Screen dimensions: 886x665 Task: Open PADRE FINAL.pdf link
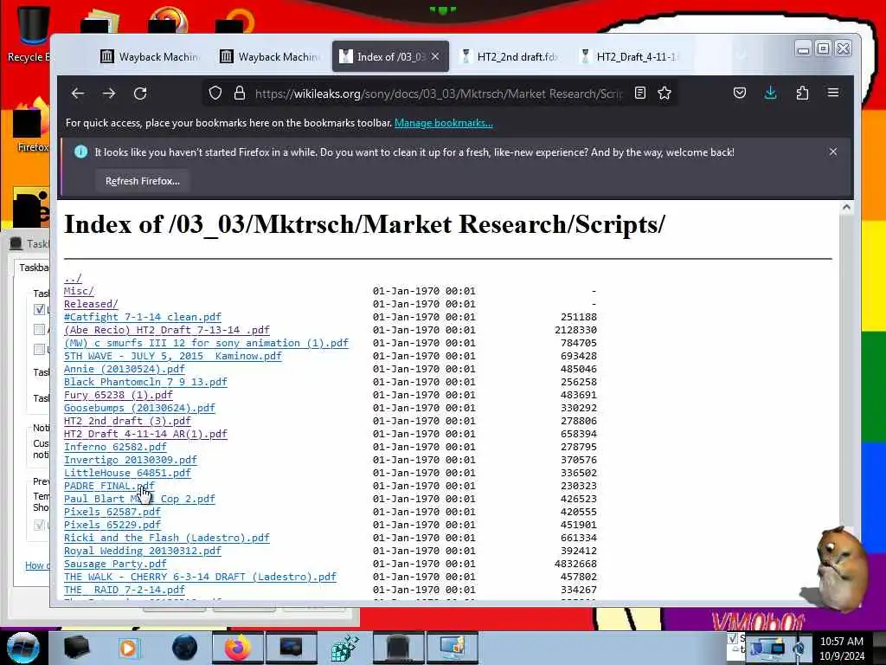pos(109,487)
